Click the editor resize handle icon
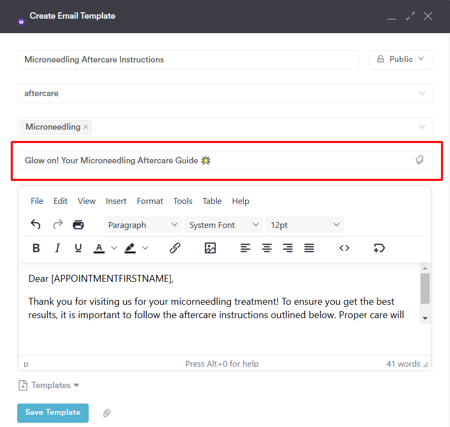This screenshot has height=427, width=450. click(x=426, y=365)
